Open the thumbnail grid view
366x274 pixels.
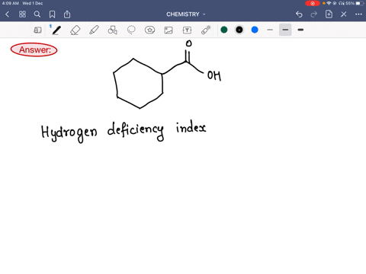coord(22,14)
